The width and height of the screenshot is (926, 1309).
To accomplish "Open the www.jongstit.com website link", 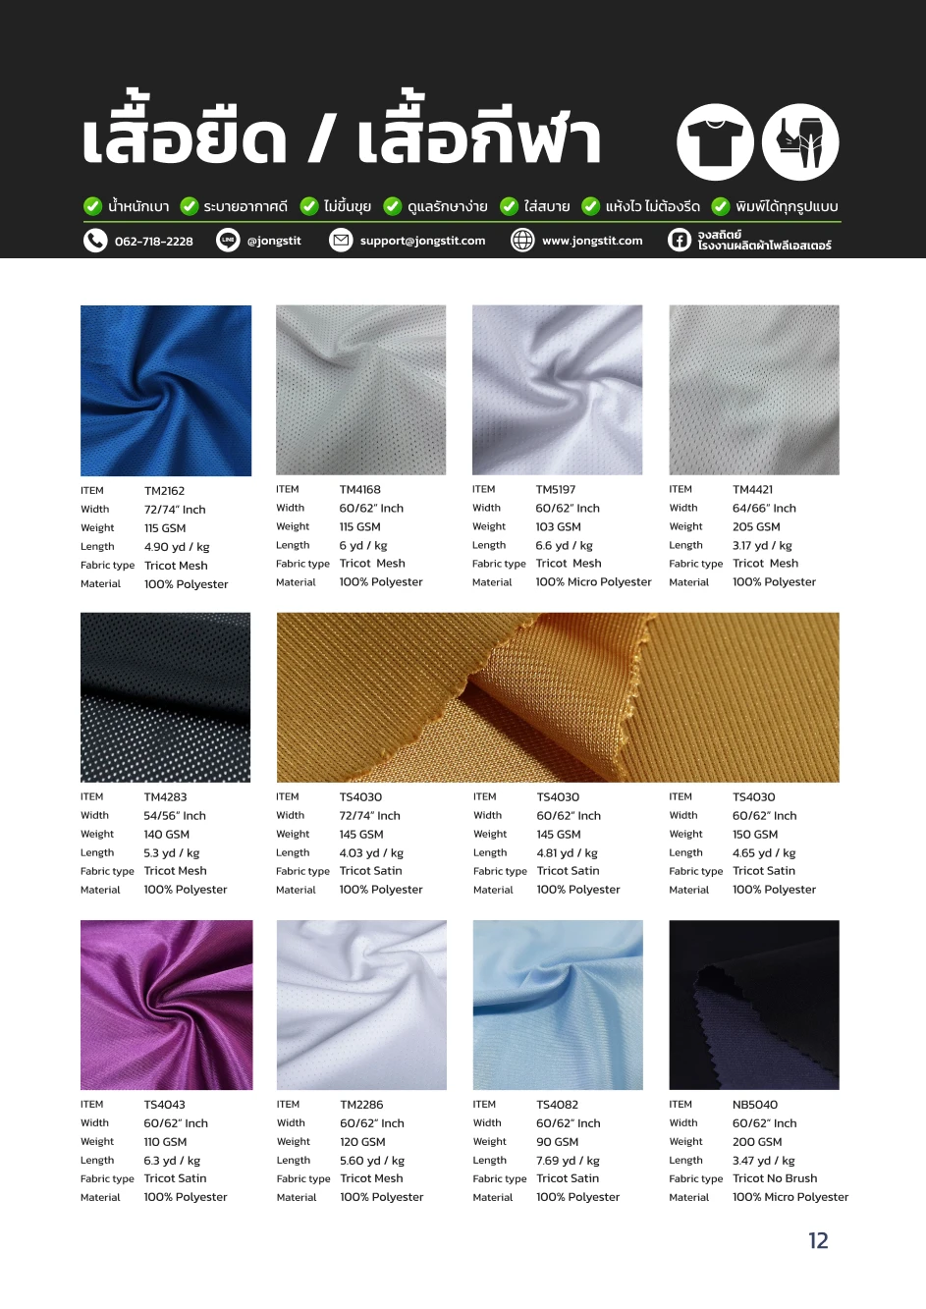I will (592, 241).
